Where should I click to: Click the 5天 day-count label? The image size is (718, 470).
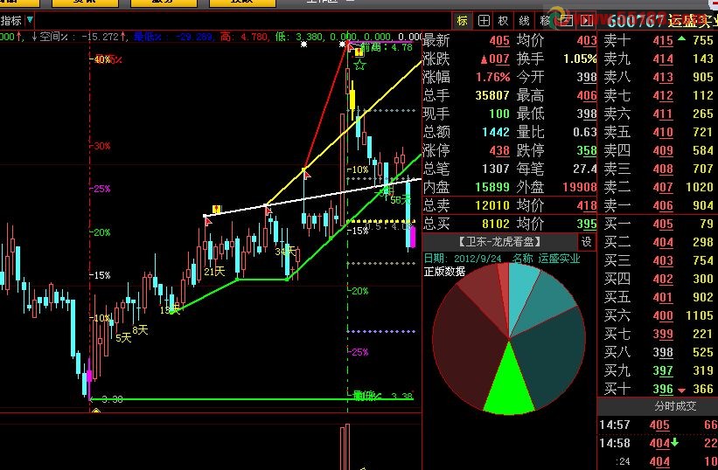click(123, 338)
